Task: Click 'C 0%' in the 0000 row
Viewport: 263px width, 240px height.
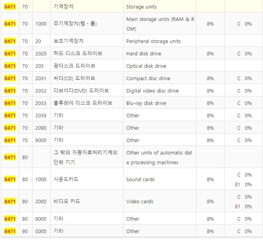Action: (x=245, y=232)
